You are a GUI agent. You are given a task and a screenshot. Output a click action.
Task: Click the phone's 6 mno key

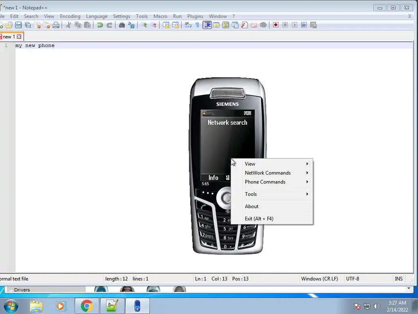(249, 227)
